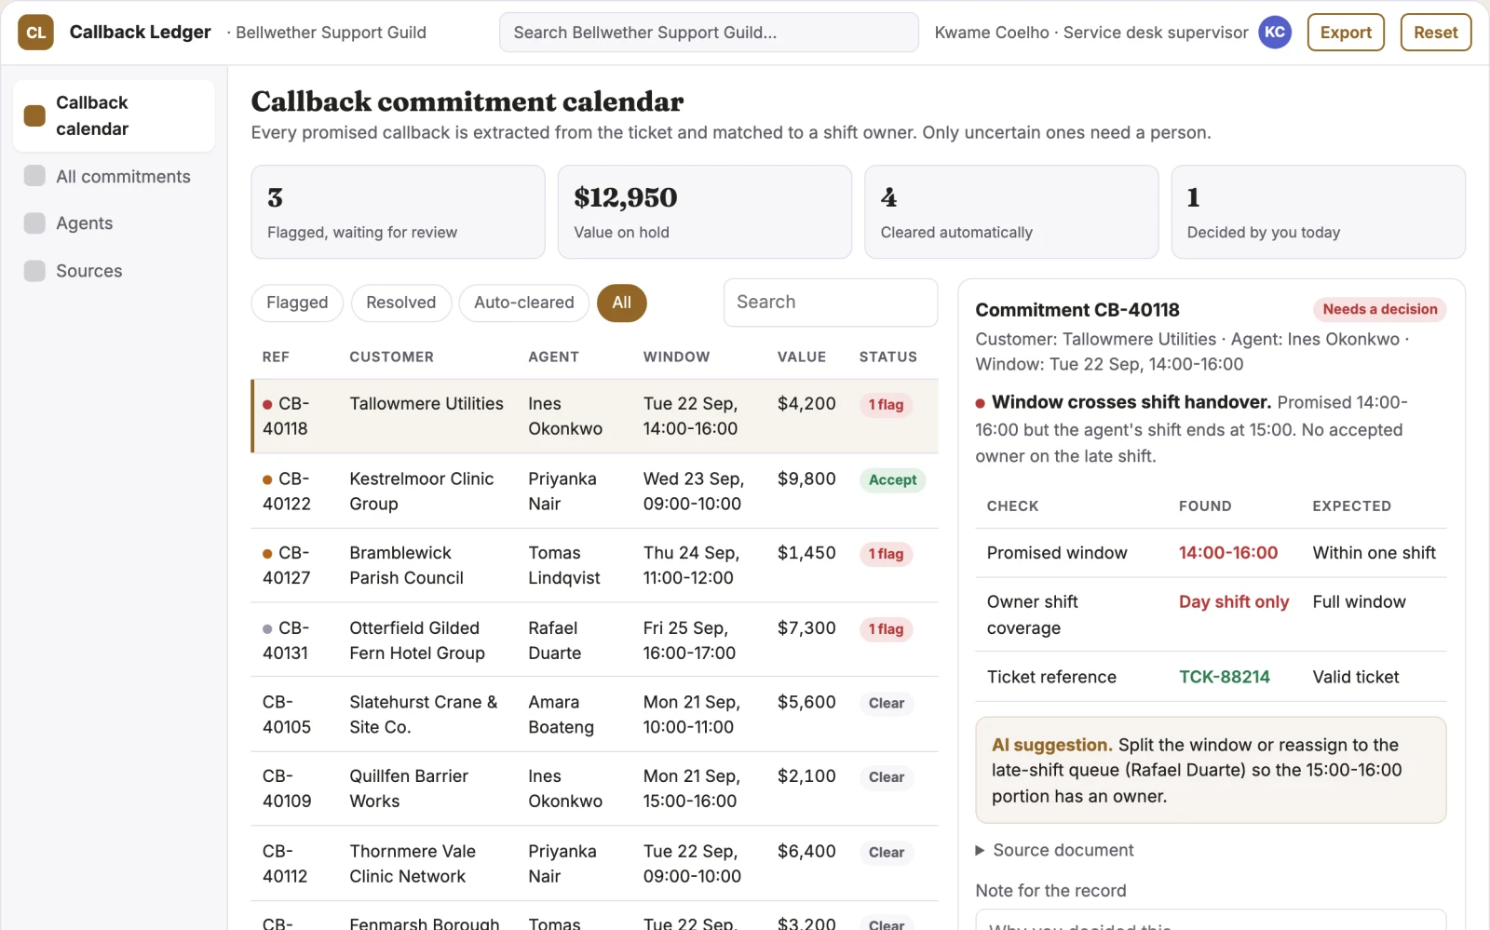
Task: Select row CB-40112 Thornmere Vale Clinic Network
Action: pyautogui.click(x=594, y=864)
